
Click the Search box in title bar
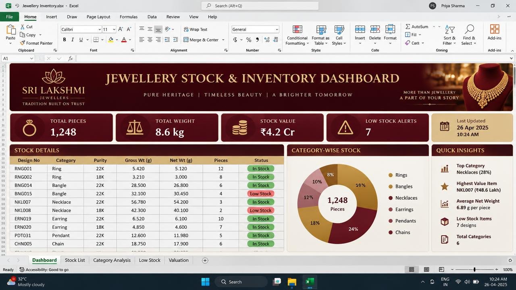pos(260,6)
